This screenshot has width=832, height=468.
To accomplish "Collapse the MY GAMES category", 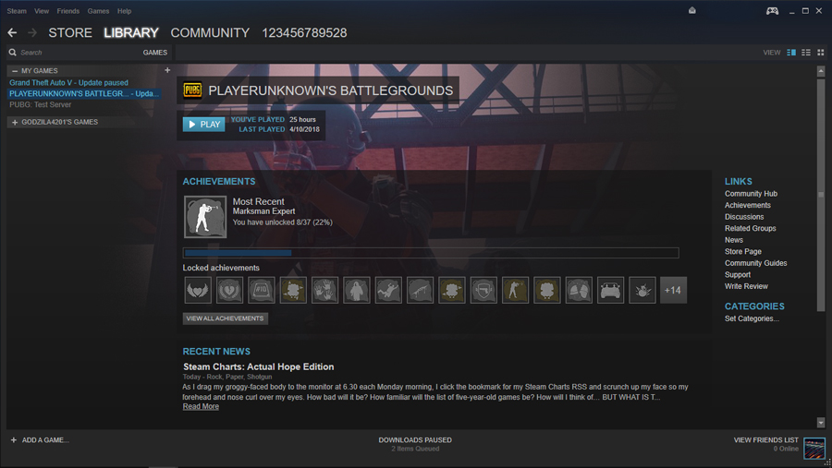I will pyautogui.click(x=14, y=70).
